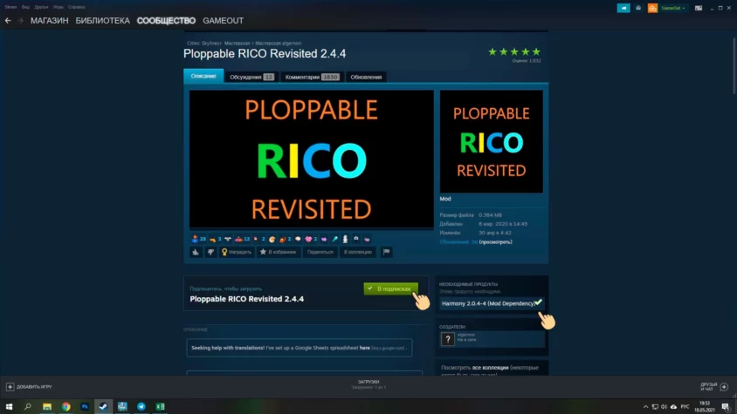Switch to the Комментарии tab
Image resolution: width=737 pixels, height=414 pixels.
pos(312,77)
